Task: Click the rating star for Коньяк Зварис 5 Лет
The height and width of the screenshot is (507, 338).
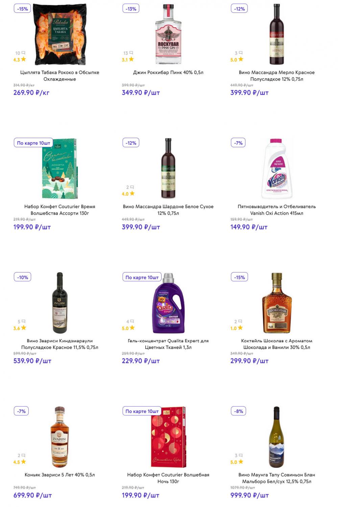Action: [23, 462]
